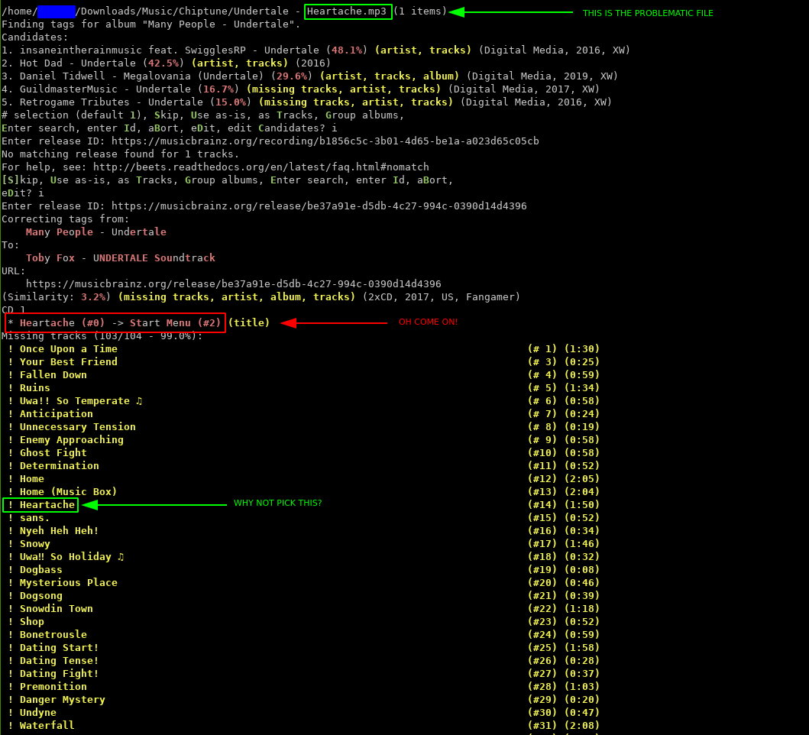Image resolution: width=809 pixels, height=735 pixels.
Task: Open the musicbrainz release URL after 'Enter release ID'
Action: (319, 206)
